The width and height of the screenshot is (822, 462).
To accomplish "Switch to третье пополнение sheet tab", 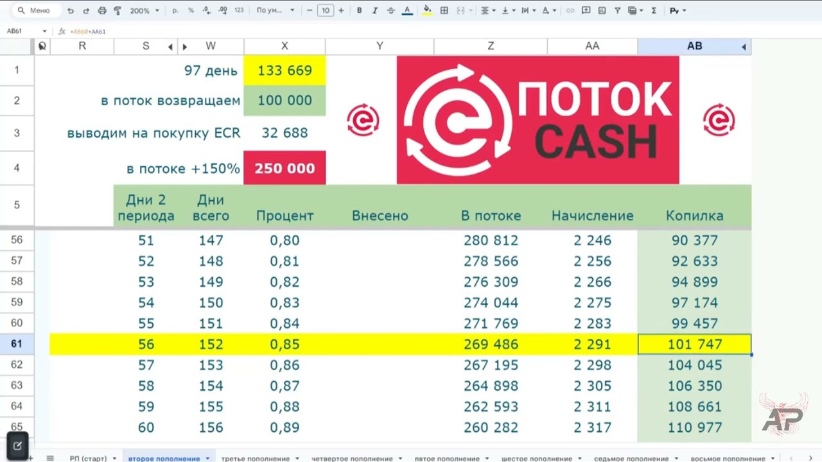I will 255,458.
